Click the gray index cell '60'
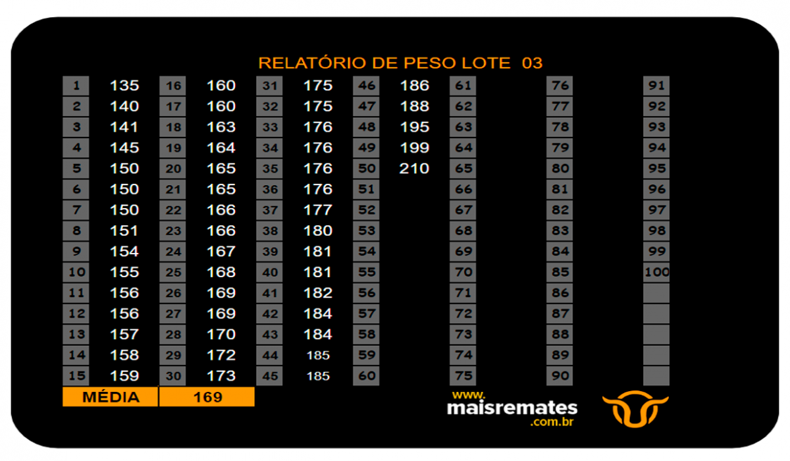Screen dimensions: 790x461 click(367, 376)
